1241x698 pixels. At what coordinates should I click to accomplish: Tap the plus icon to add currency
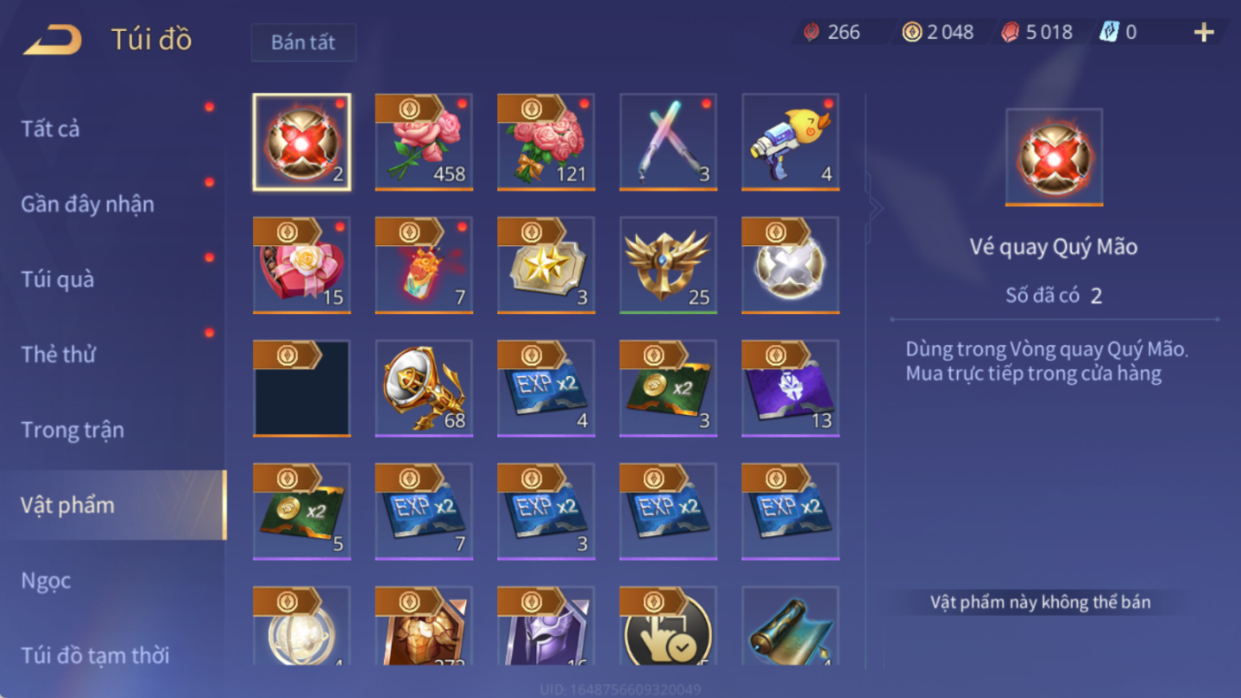pyautogui.click(x=1204, y=33)
